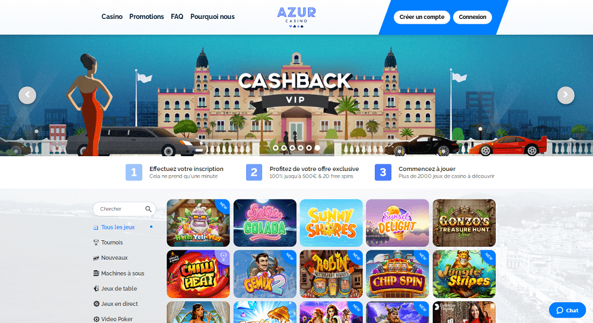Viewport: 593px width, 323px height.
Task: Go to the first carousel slide dot
Action: pyautogui.click(x=276, y=148)
